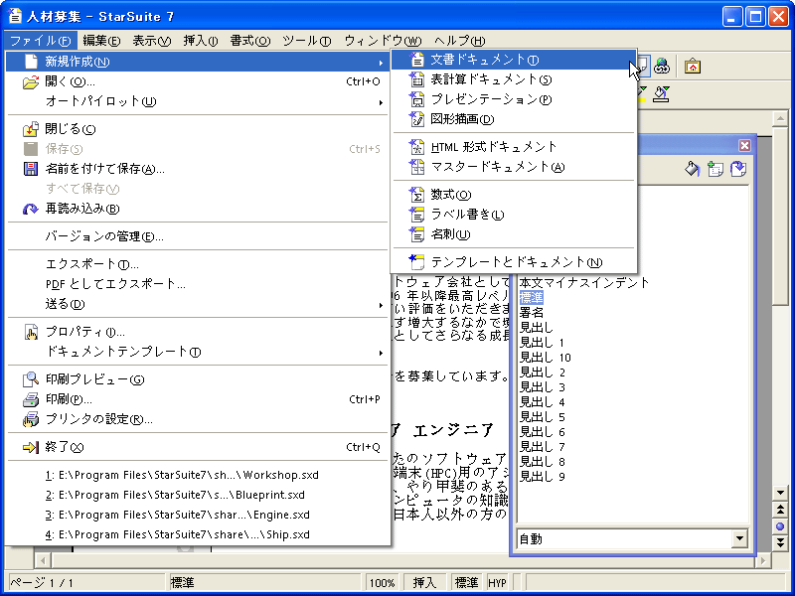The height and width of the screenshot is (596, 795).
Task: Choose 開く(O)... with folder icon
Action: coord(198,81)
